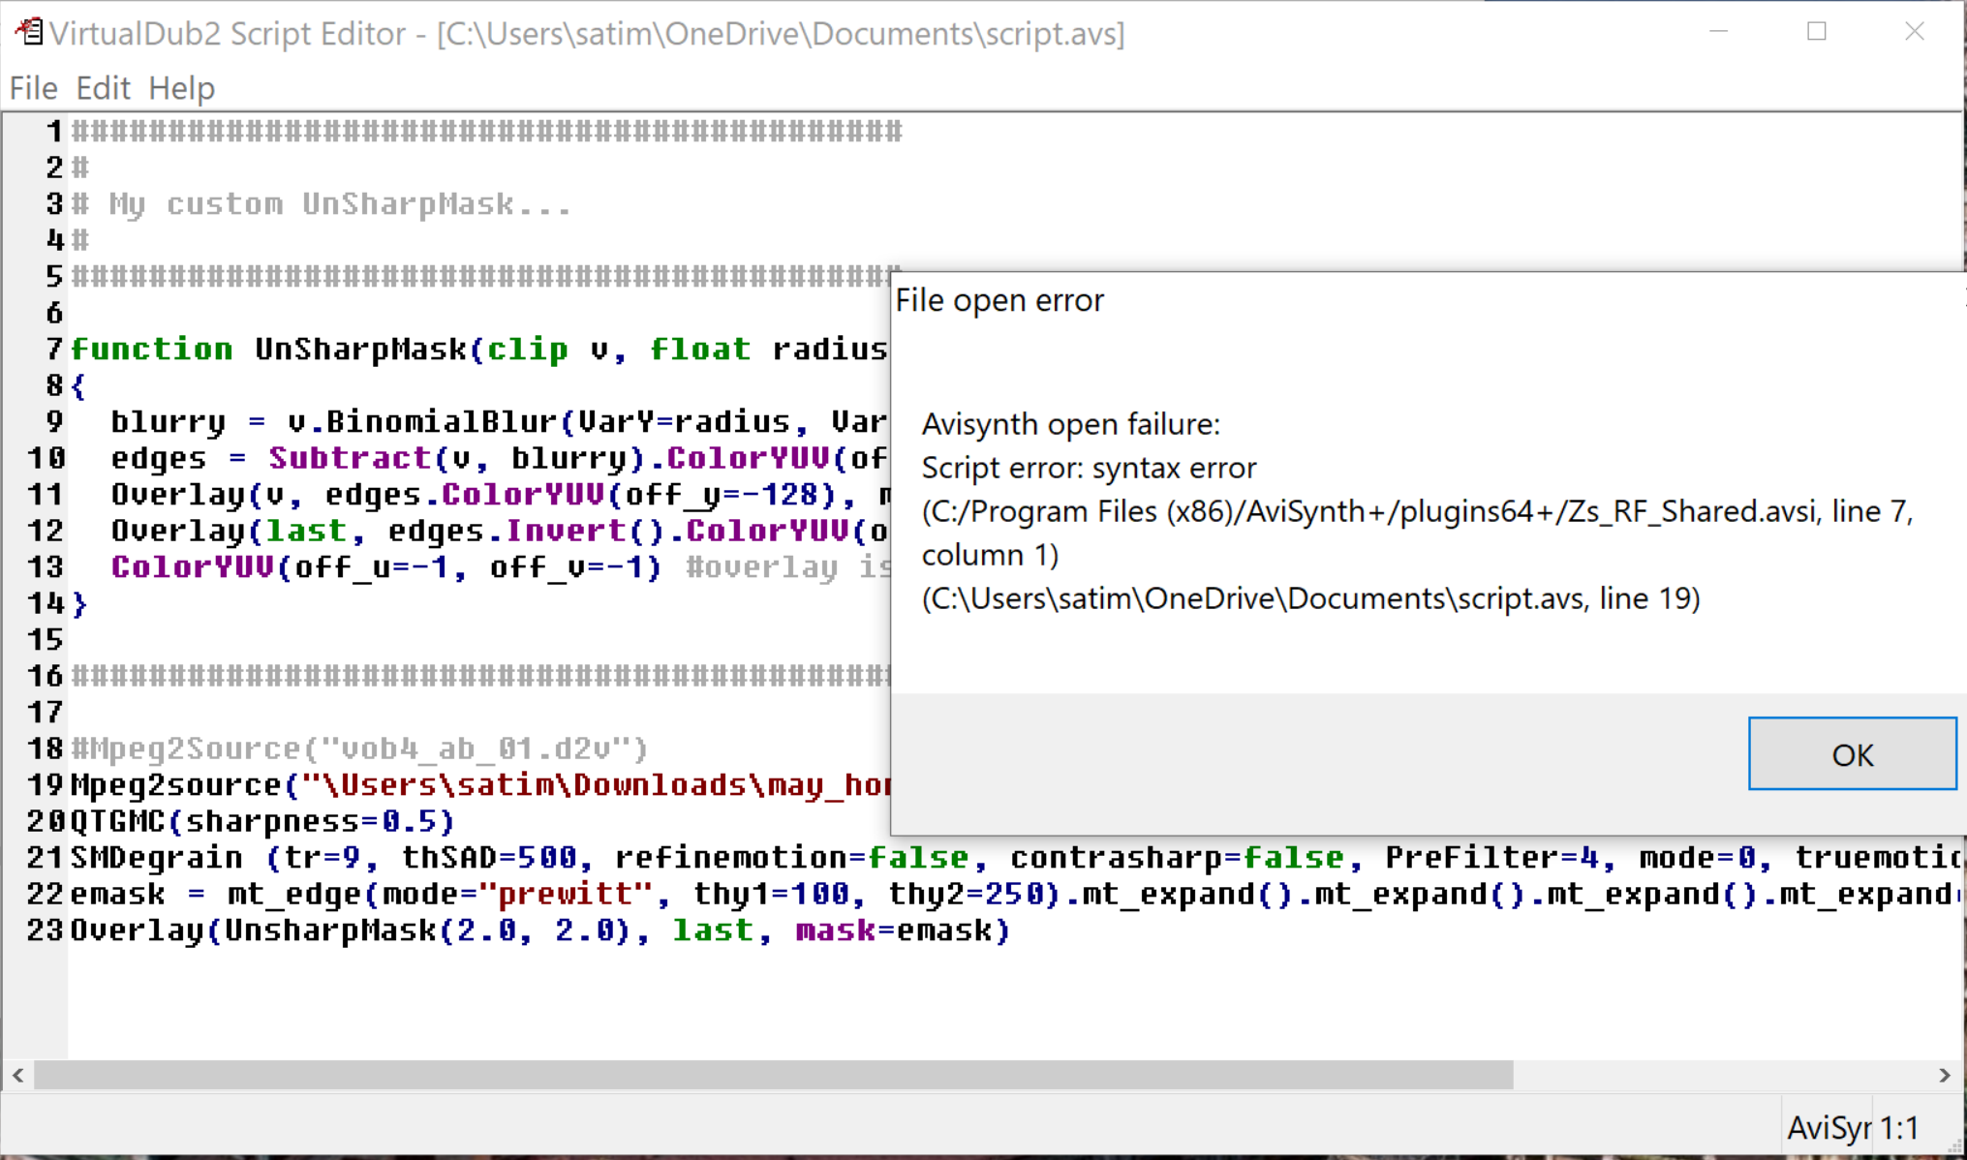Click the horizontal scrollbar thumb
The width and height of the screenshot is (1967, 1160).
click(x=773, y=1075)
